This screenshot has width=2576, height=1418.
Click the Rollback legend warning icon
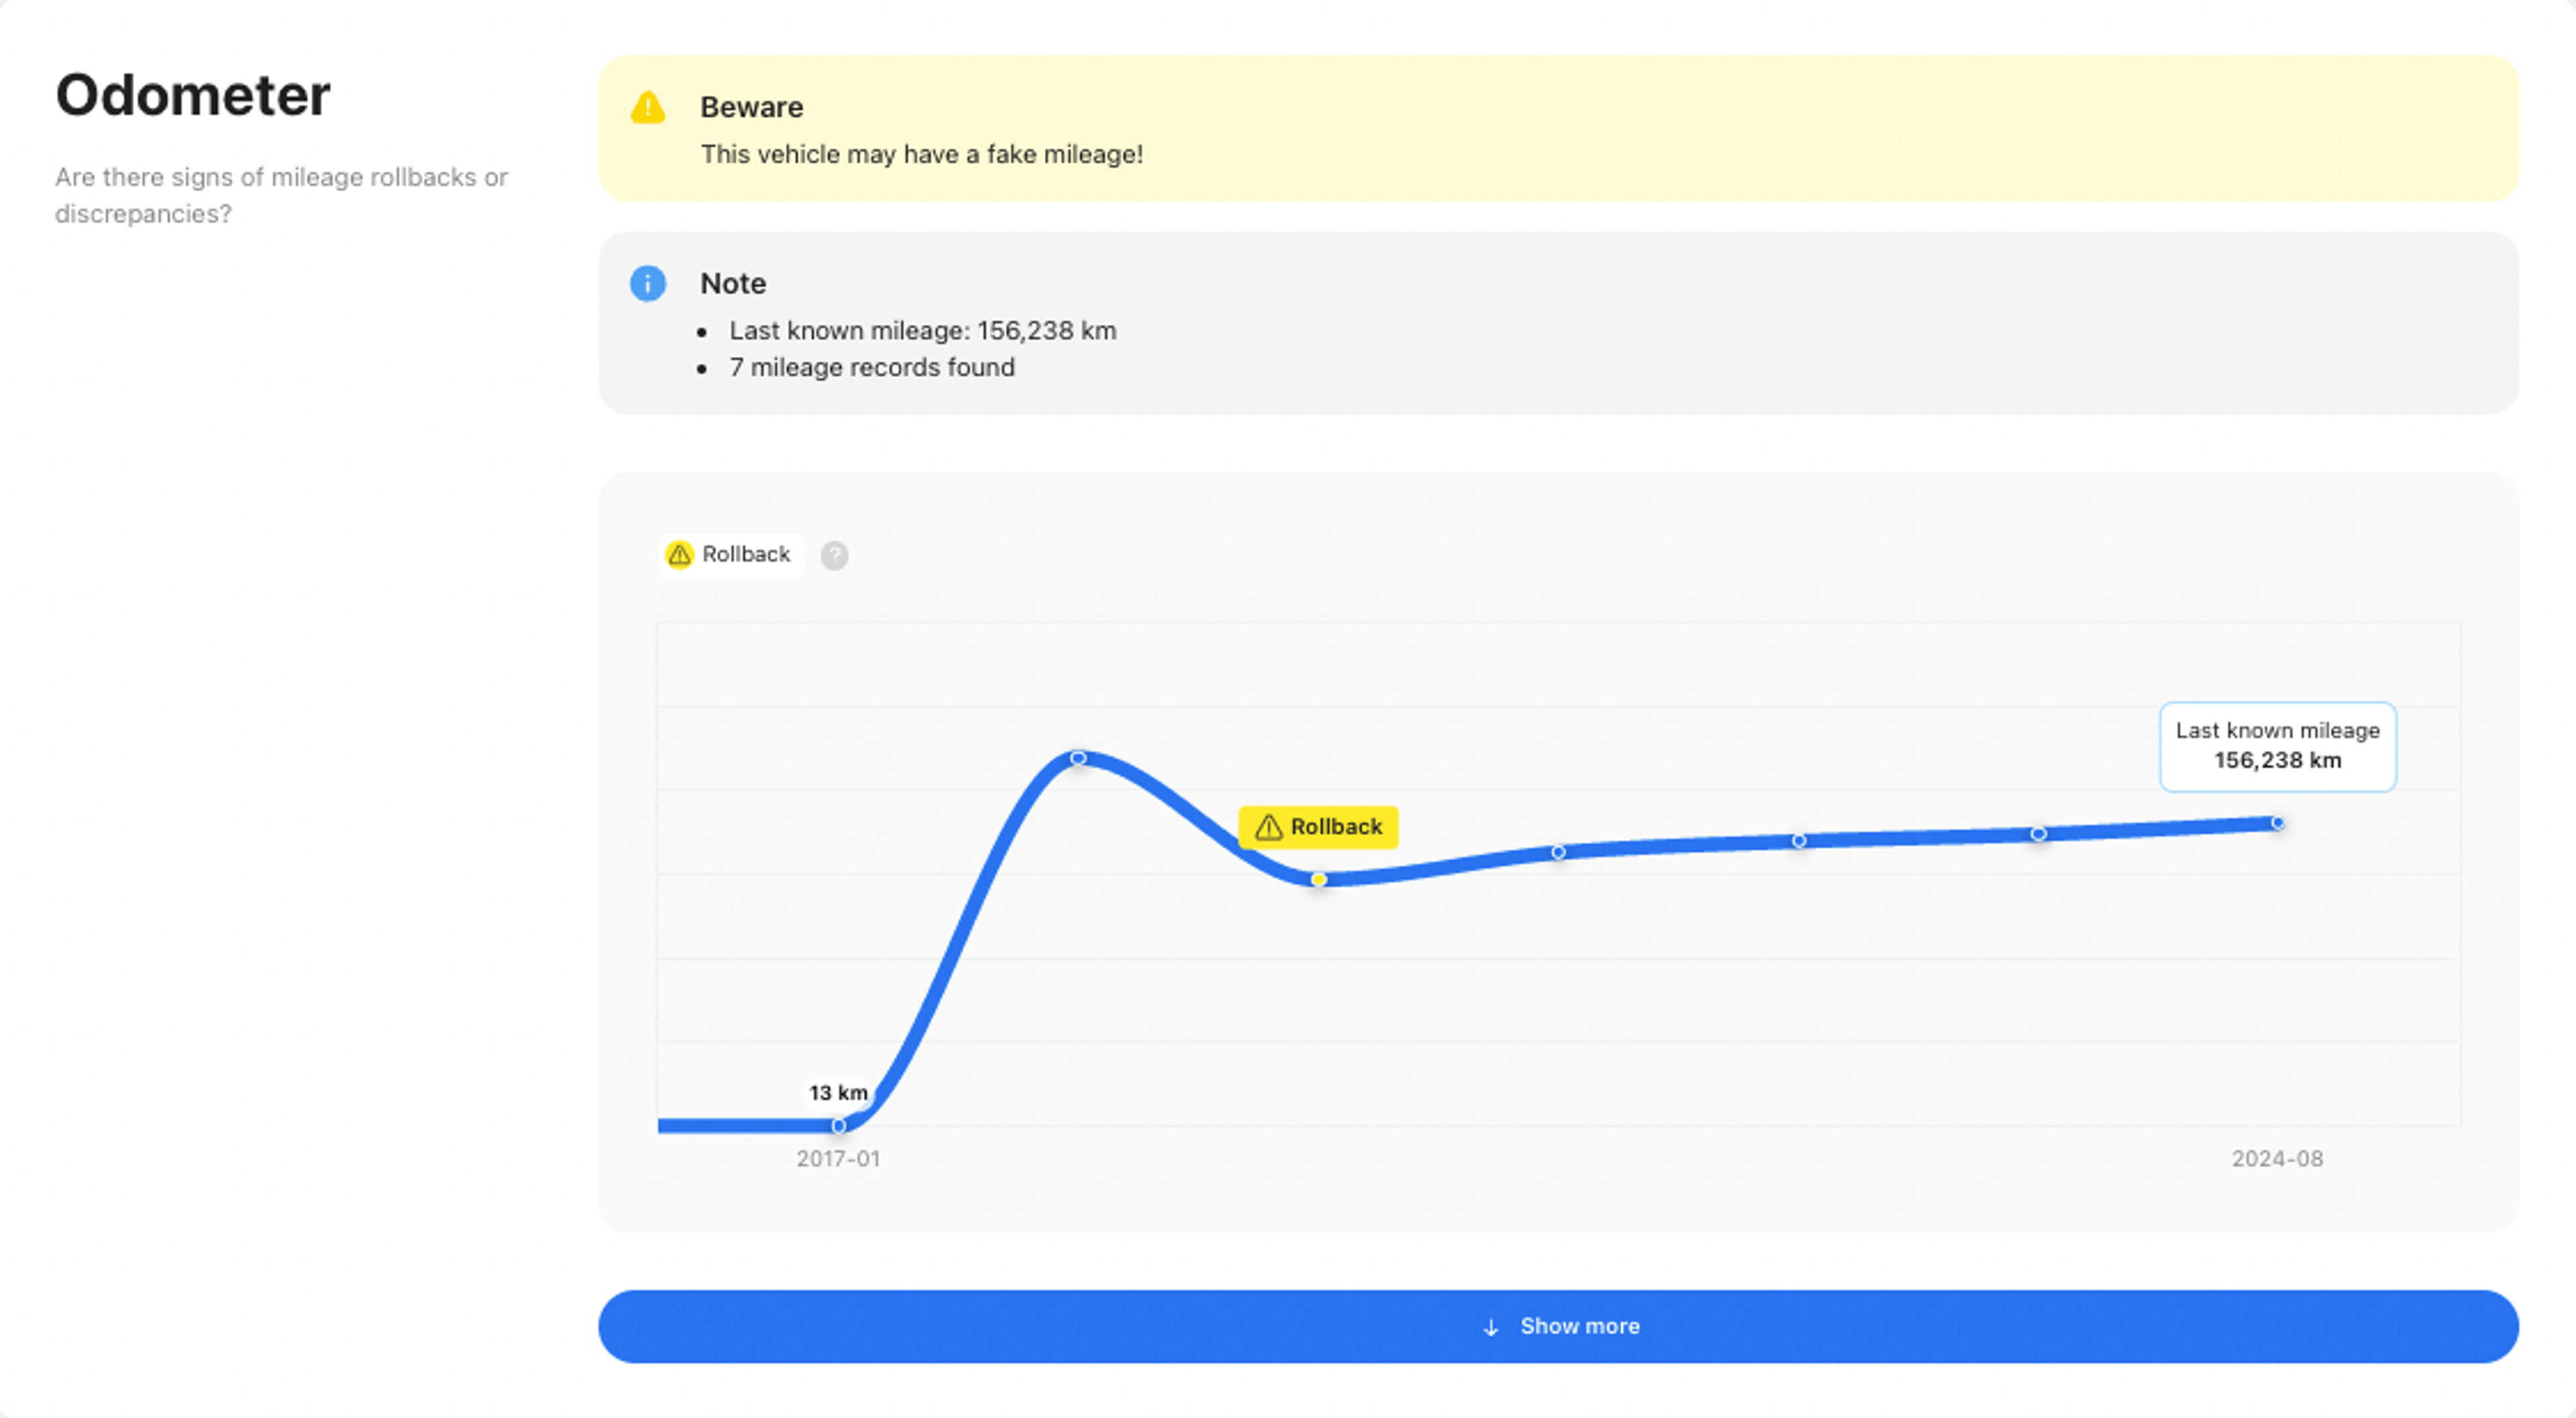point(680,554)
